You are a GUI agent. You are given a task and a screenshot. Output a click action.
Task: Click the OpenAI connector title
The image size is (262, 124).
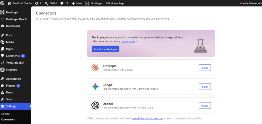point(108,104)
